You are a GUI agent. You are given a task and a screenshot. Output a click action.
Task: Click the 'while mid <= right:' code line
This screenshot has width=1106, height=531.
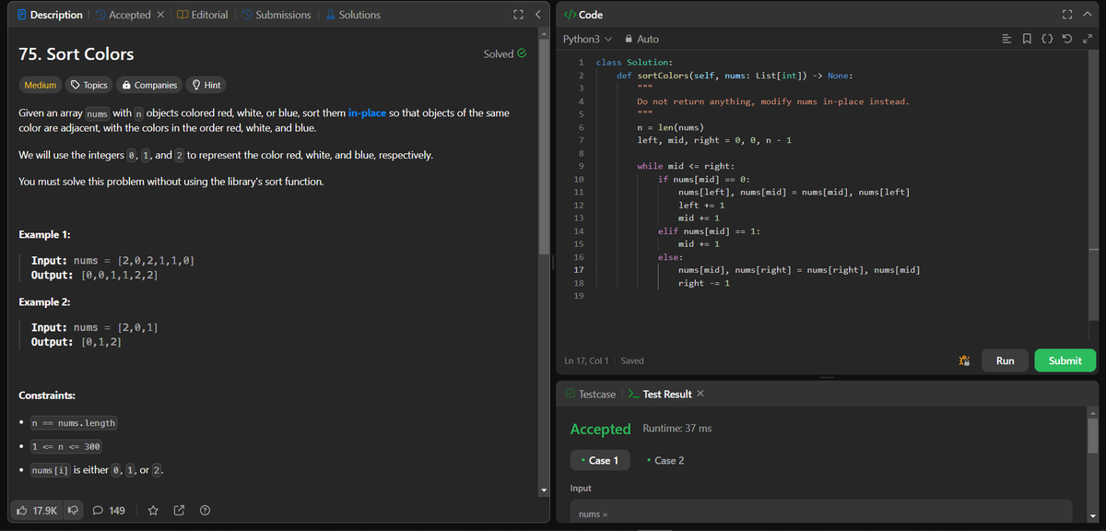685,166
